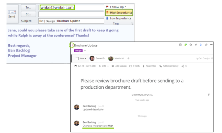This screenshot has width=222, height=133.
Task: Click Donald D. assignee avatar
Action: pos(92,58)
